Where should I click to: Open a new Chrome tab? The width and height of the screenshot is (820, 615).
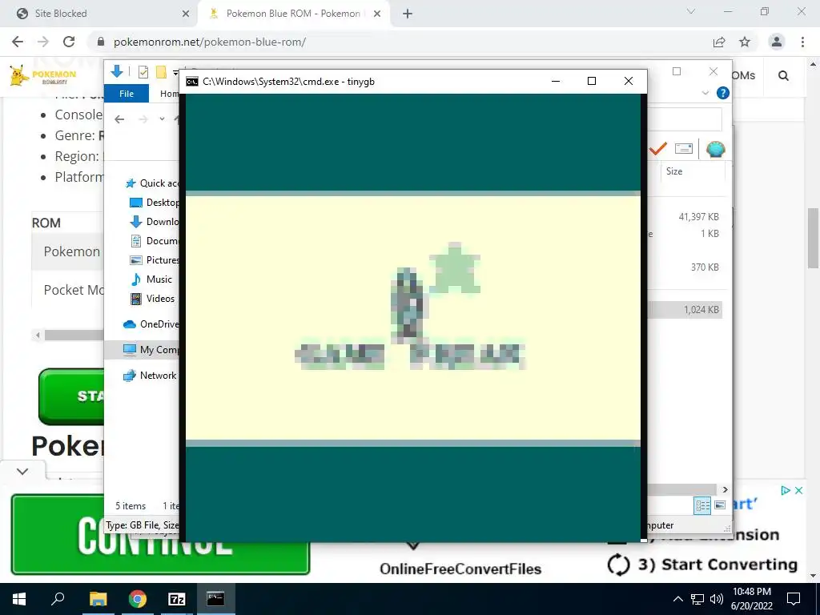pyautogui.click(x=408, y=14)
